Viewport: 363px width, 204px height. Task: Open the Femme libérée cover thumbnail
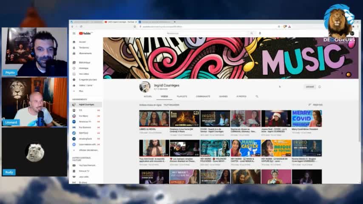tap(307, 148)
